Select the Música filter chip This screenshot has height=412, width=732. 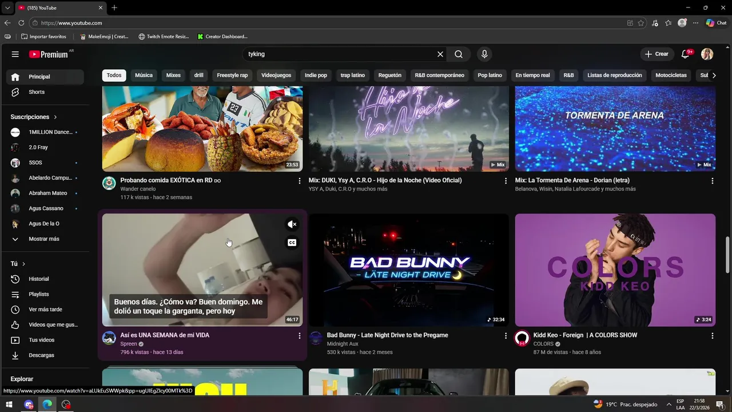(x=144, y=75)
